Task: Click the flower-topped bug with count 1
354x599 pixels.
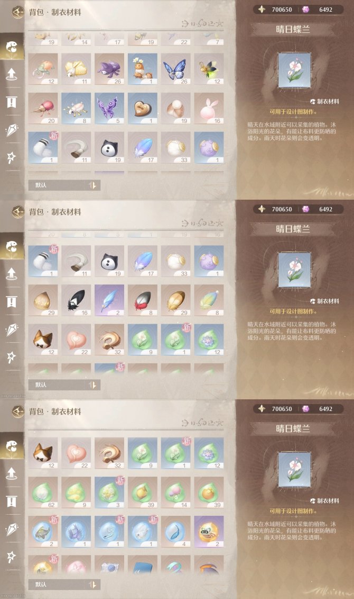Action: (142, 69)
